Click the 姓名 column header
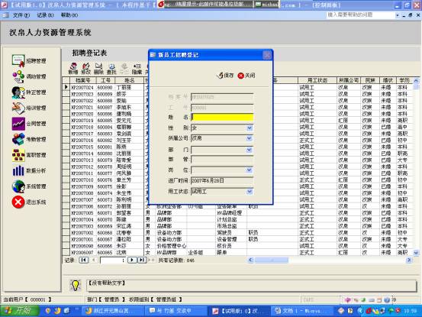 [x=130, y=80]
